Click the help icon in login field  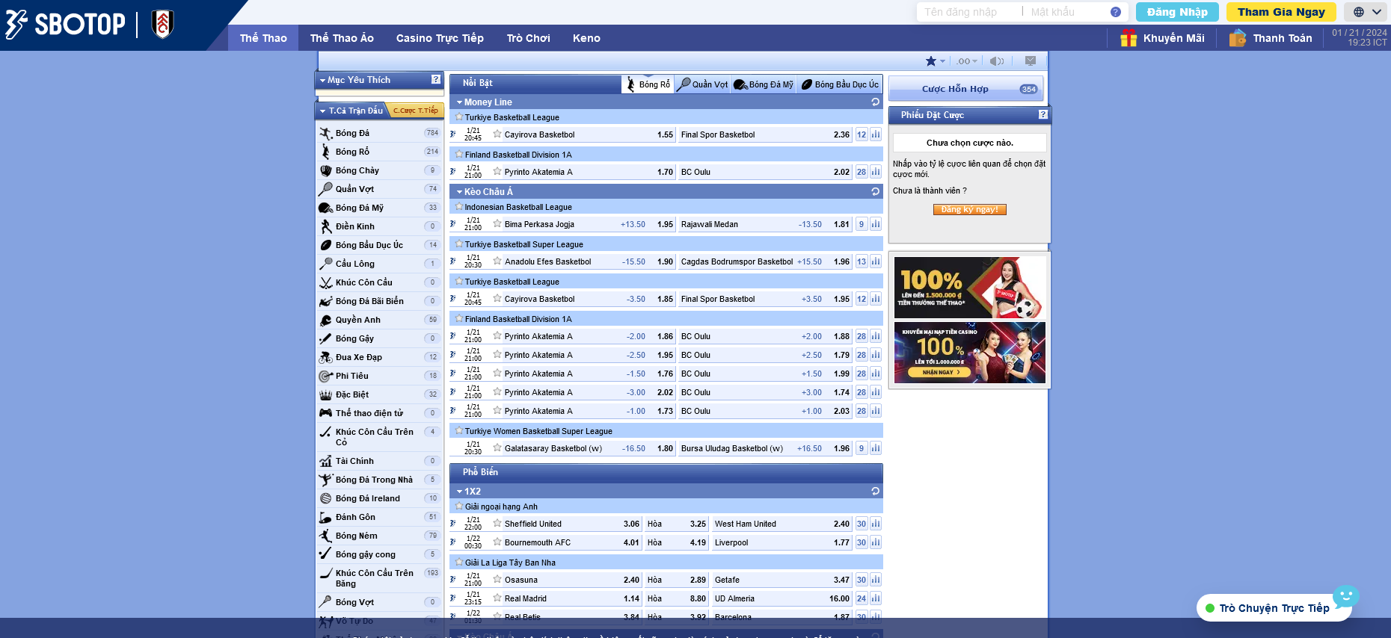click(x=1116, y=12)
